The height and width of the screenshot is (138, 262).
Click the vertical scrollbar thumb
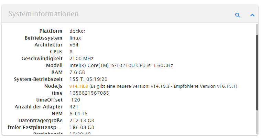tap(257, 72)
